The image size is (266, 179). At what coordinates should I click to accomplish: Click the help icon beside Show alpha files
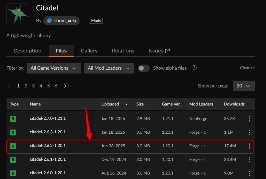tap(194, 68)
